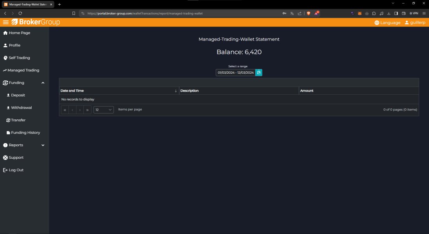Click the BrokerGroup logo link

(35, 23)
